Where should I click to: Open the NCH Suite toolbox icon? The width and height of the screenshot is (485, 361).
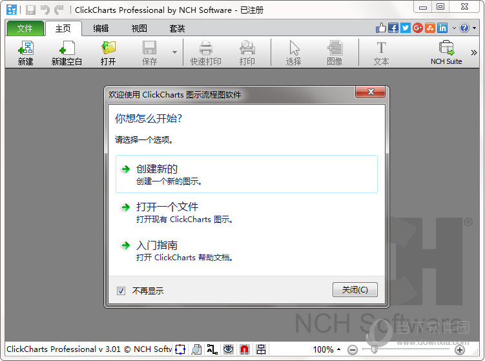pyautogui.click(x=446, y=52)
